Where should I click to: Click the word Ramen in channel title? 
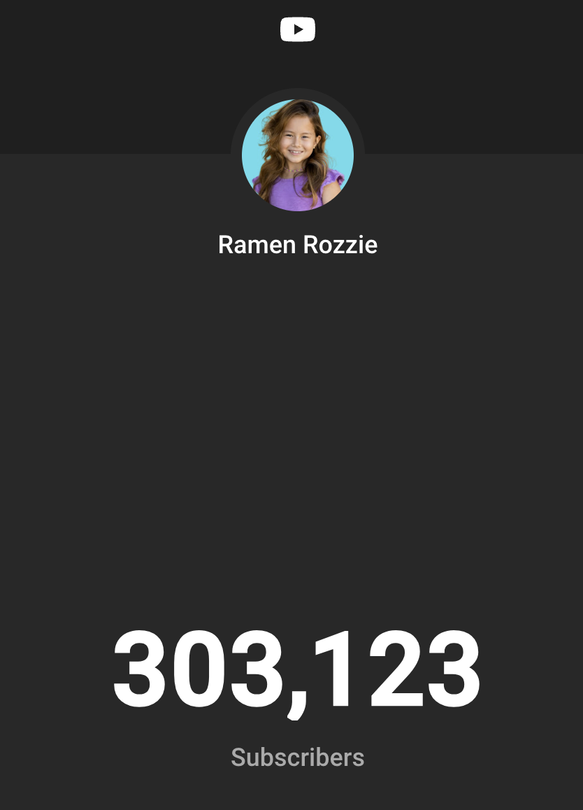(x=257, y=245)
